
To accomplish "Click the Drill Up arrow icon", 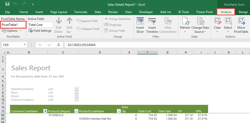I will point(69,21).
